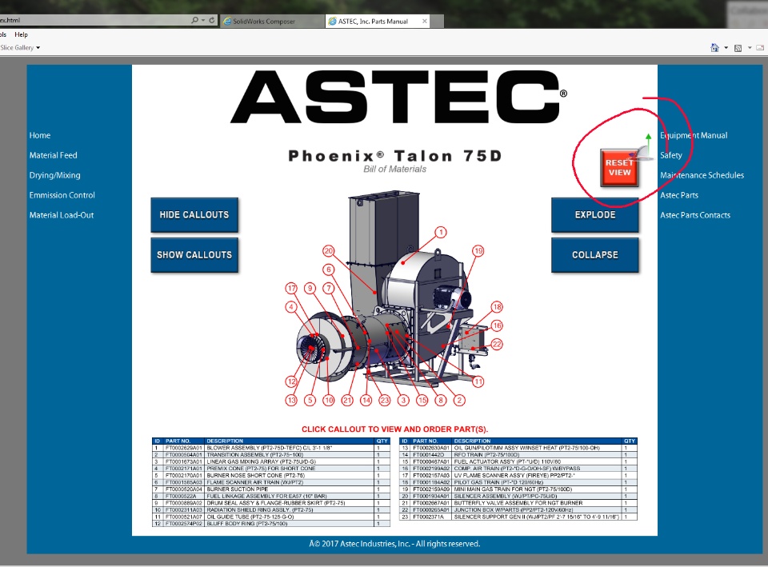This screenshot has height=567, width=768.
Task: Select callout 21 on the diagram
Action: point(347,400)
